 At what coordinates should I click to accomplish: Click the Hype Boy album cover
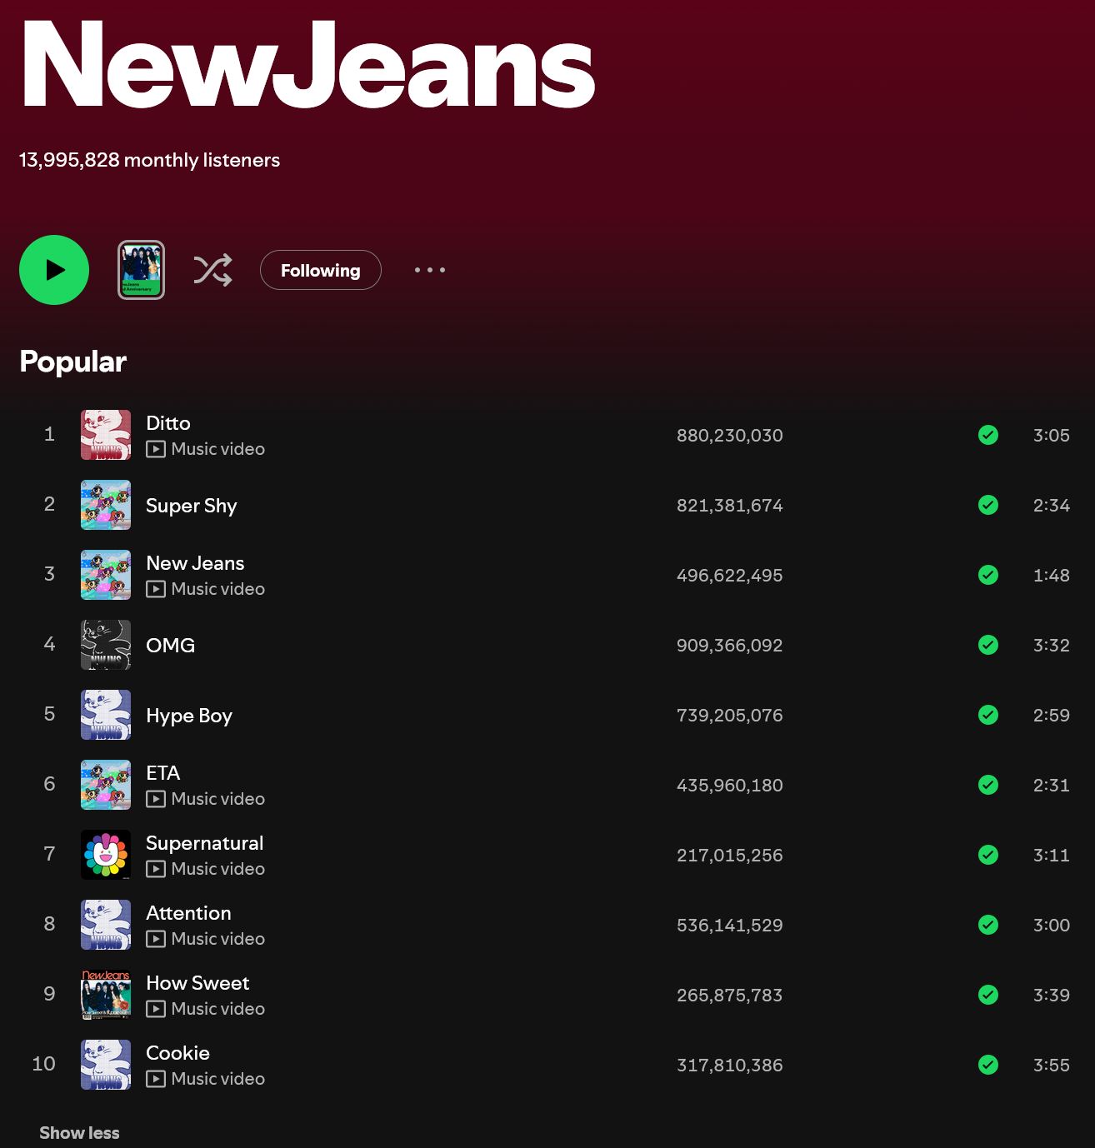click(x=106, y=715)
